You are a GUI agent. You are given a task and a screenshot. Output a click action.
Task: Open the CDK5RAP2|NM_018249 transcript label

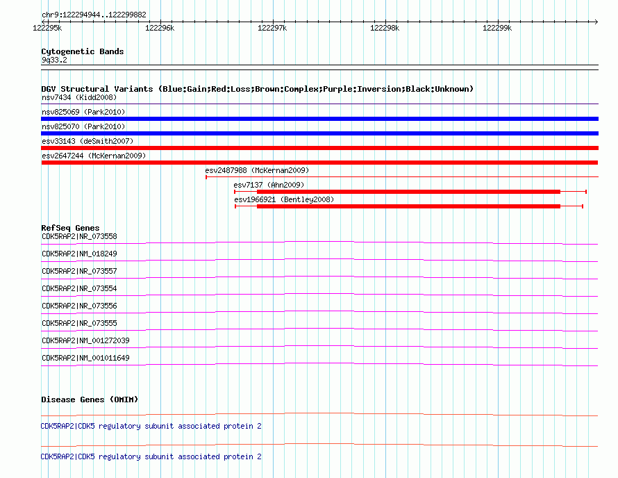(x=79, y=254)
